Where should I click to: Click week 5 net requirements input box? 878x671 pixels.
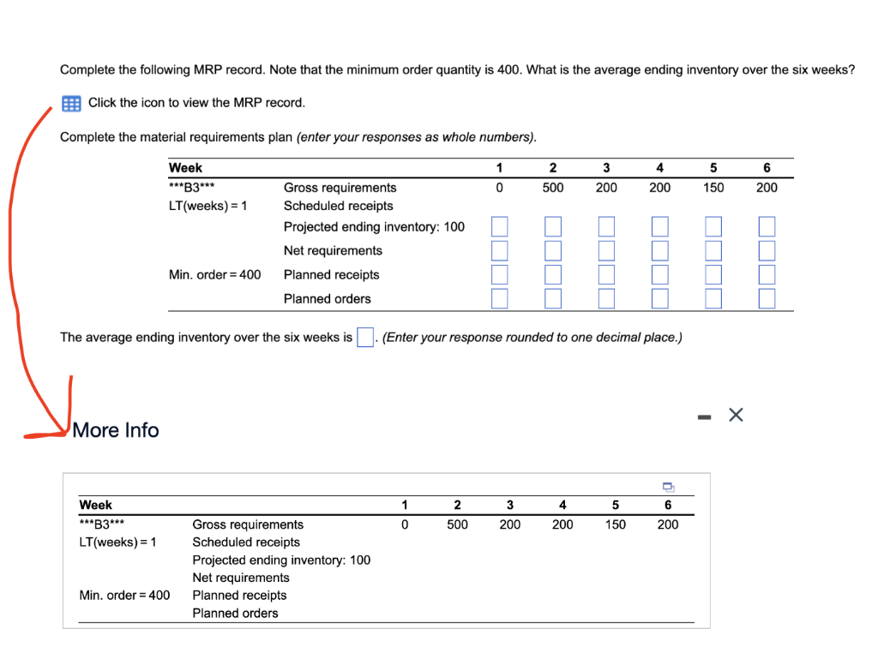click(x=713, y=250)
